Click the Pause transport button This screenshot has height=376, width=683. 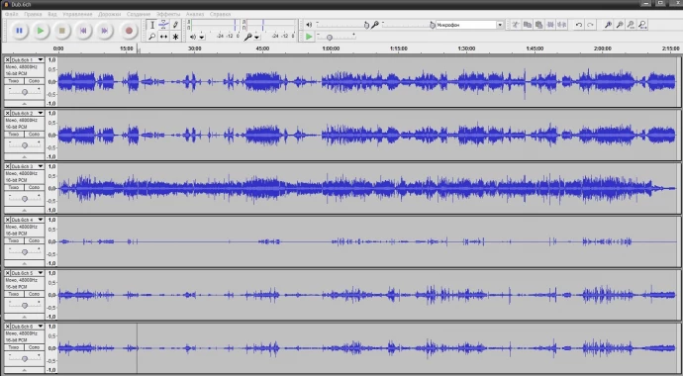(19, 31)
